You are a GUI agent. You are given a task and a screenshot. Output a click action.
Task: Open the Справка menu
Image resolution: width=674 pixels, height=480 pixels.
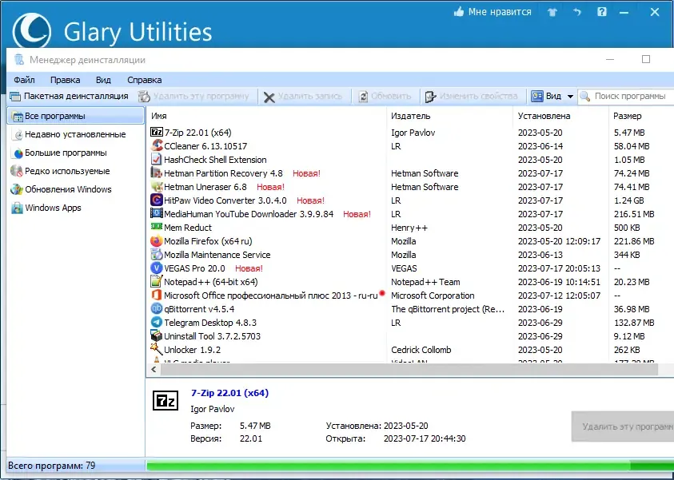tap(145, 80)
